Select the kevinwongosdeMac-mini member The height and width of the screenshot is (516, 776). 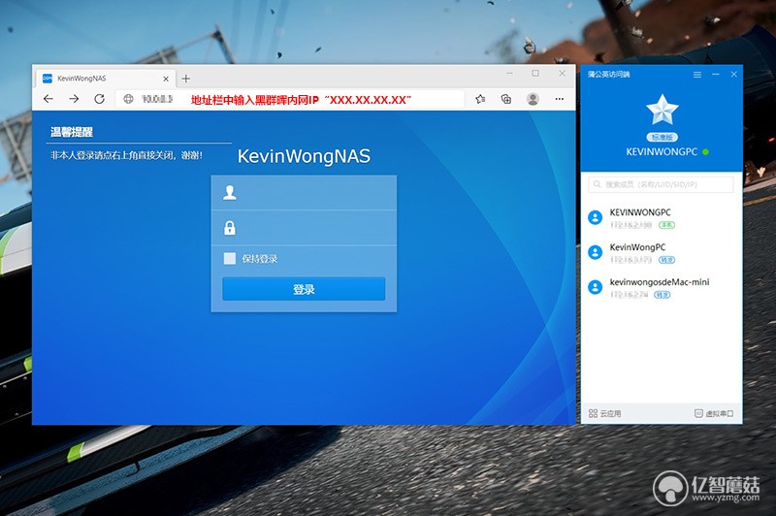662,287
